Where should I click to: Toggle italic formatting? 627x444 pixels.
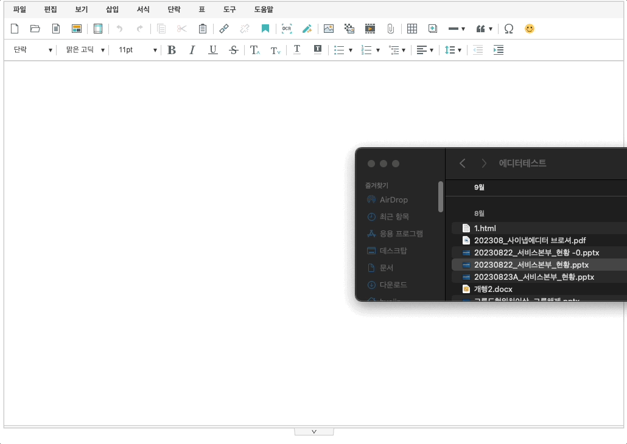coord(192,50)
